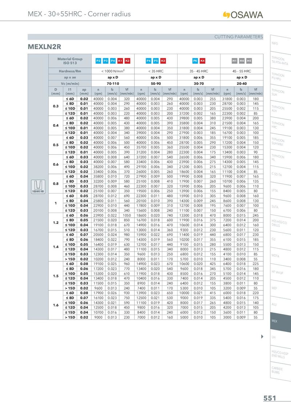Click the small triangle arrow beside the UH tab
The height and width of the screenshot is (412, 291).
262,337
